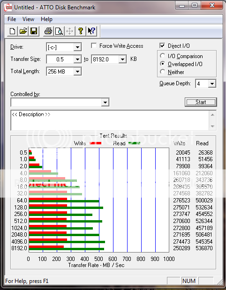This screenshot has width=226, height=290.
Task: Enable Force Write Access checkbox
Action: click(x=94, y=46)
